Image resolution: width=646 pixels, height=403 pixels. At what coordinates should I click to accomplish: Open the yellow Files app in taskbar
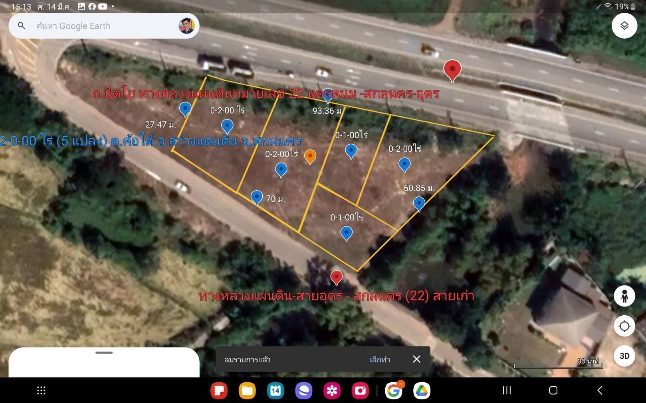247,391
